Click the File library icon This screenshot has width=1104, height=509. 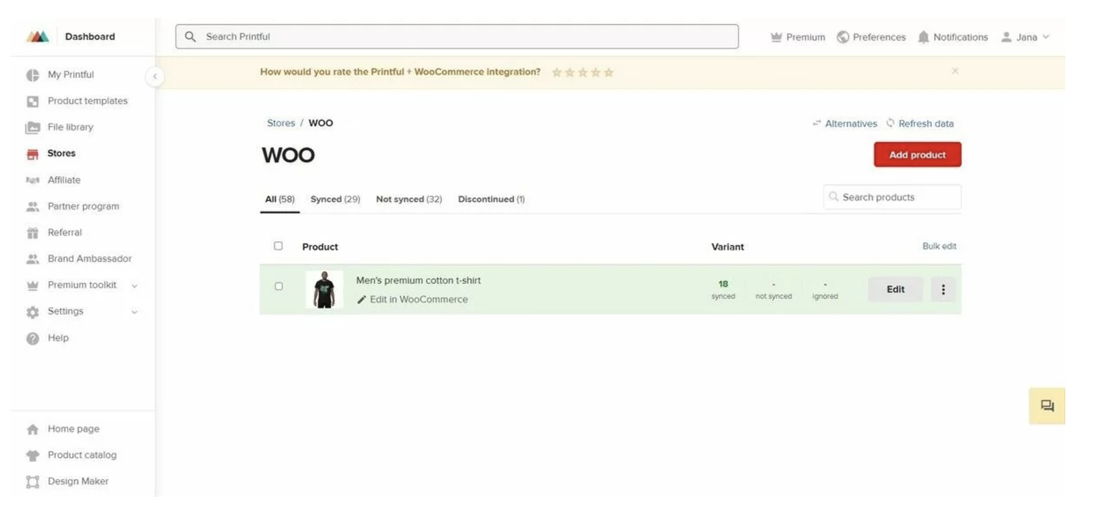coord(32,128)
